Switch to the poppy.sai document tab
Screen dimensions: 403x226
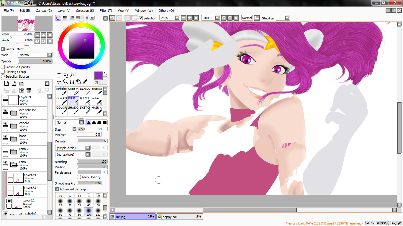click(x=180, y=217)
